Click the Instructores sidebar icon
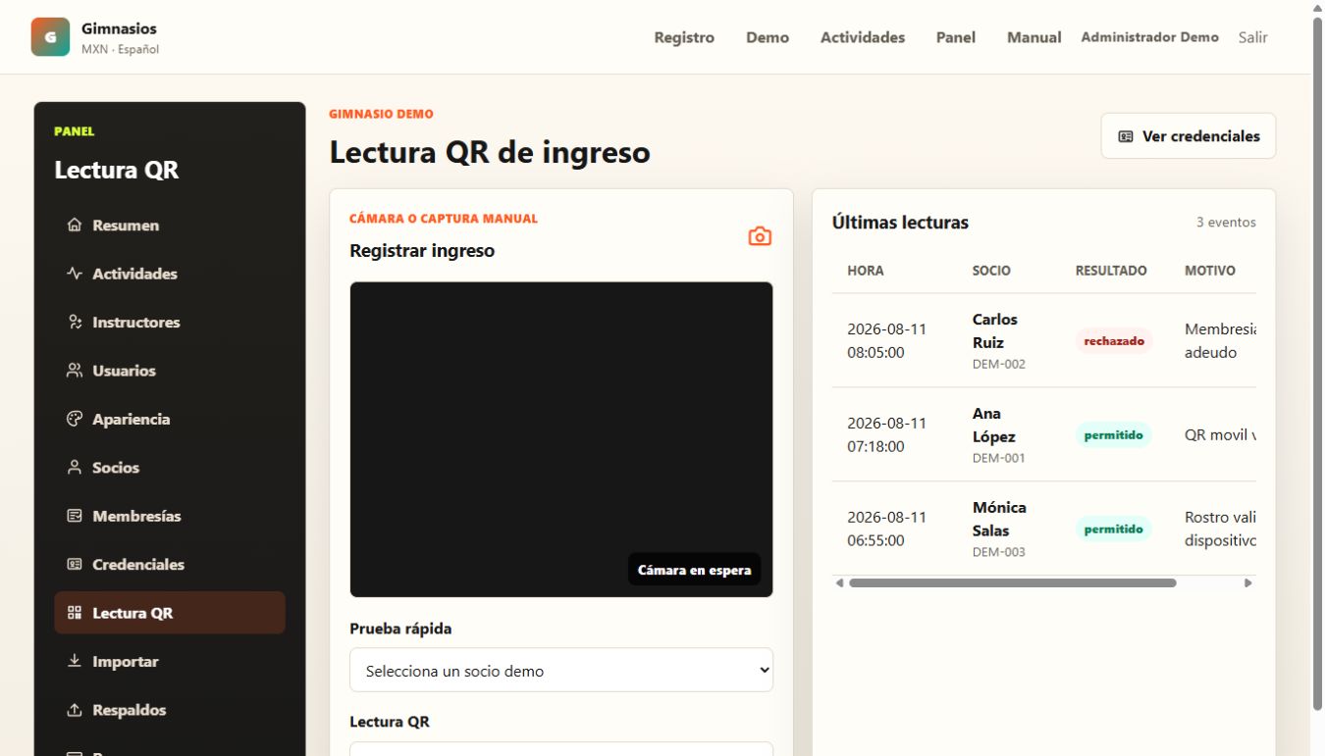Image resolution: width=1325 pixels, height=756 pixels. click(x=74, y=323)
